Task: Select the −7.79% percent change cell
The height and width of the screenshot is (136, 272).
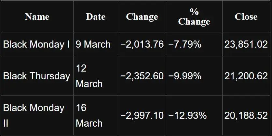Action: click(x=185, y=44)
